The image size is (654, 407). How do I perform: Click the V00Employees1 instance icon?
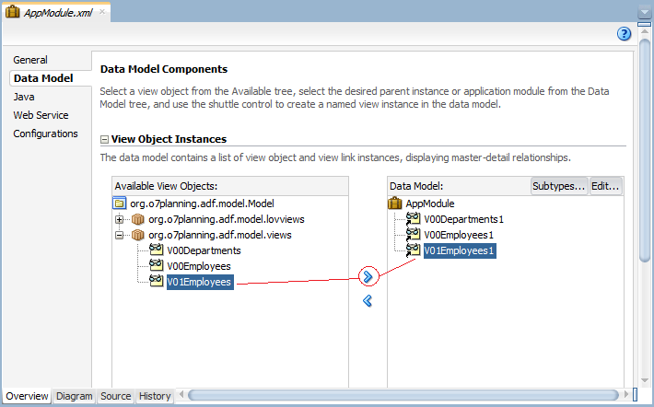point(413,235)
